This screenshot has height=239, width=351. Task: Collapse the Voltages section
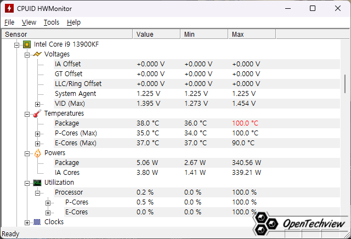click(27, 55)
